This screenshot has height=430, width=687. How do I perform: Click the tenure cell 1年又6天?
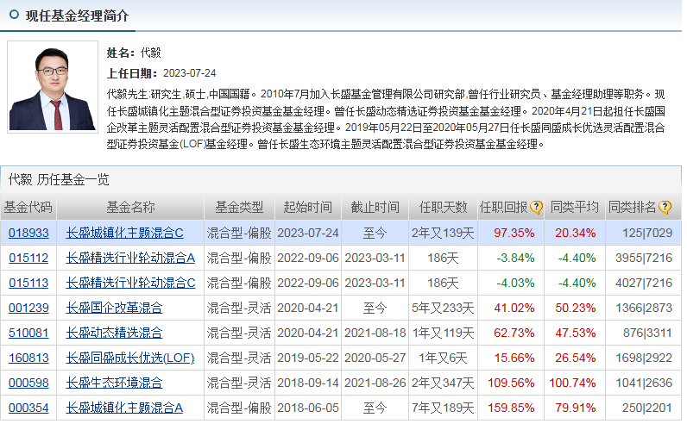(x=443, y=358)
